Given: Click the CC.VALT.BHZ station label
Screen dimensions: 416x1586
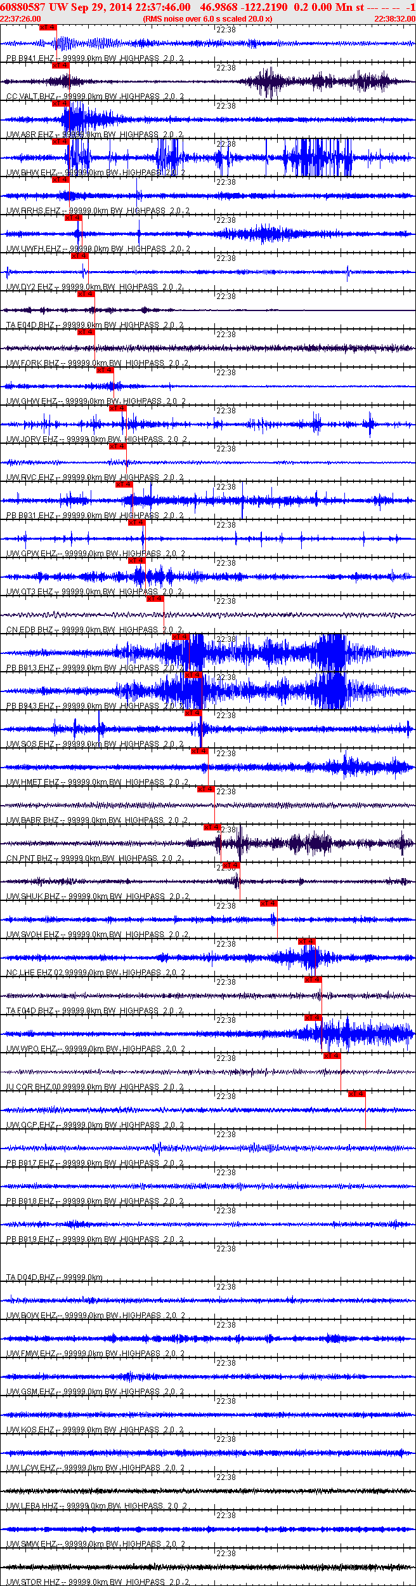Looking at the screenshot, I should coord(30,97).
